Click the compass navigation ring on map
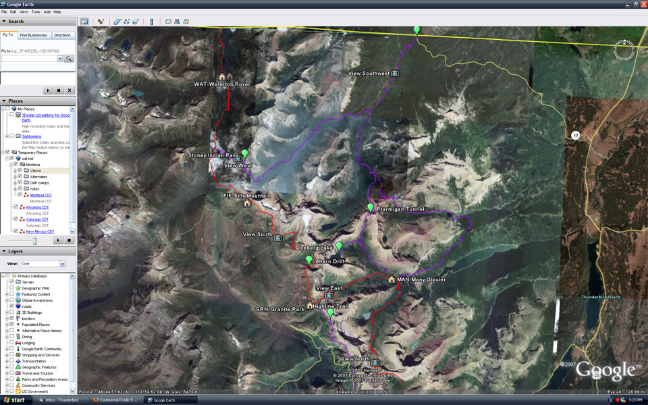The image size is (648, 405). click(x=624, y=49)
